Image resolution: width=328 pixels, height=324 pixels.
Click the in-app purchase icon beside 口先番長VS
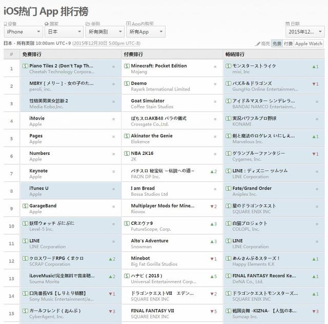click(25, 293)
